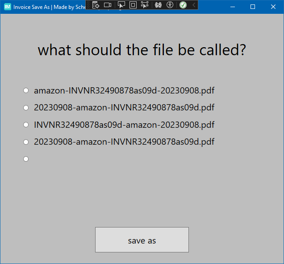Activate the Select Element cursor tool

(121, 5)
